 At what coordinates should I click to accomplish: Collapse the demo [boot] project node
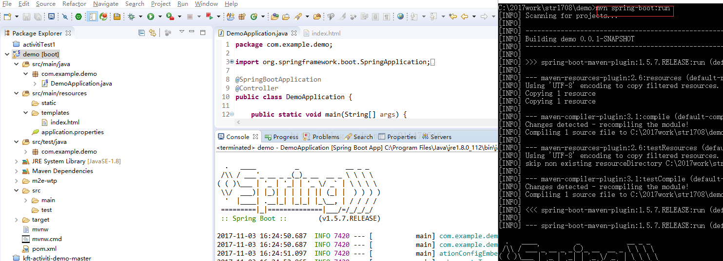point(7,54)
